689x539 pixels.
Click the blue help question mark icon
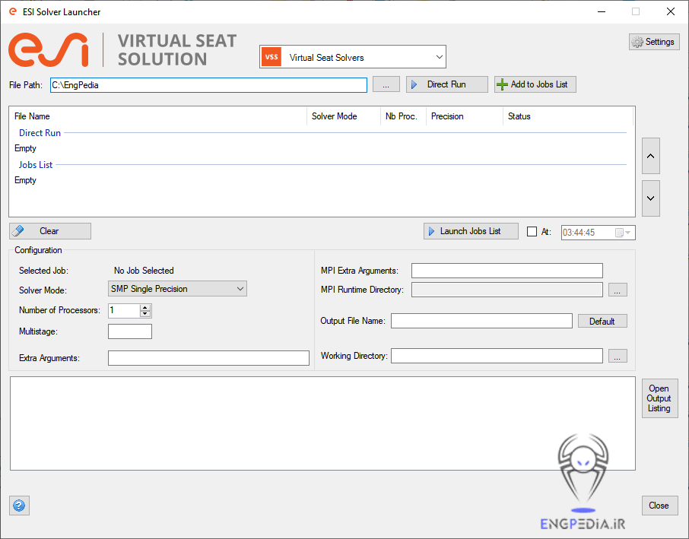pos(19,506)
